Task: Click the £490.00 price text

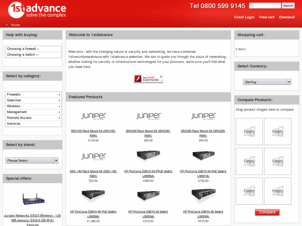Action: [x=148, y=181]
